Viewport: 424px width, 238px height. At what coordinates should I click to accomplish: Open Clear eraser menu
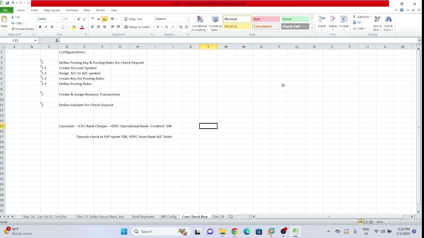360,28
